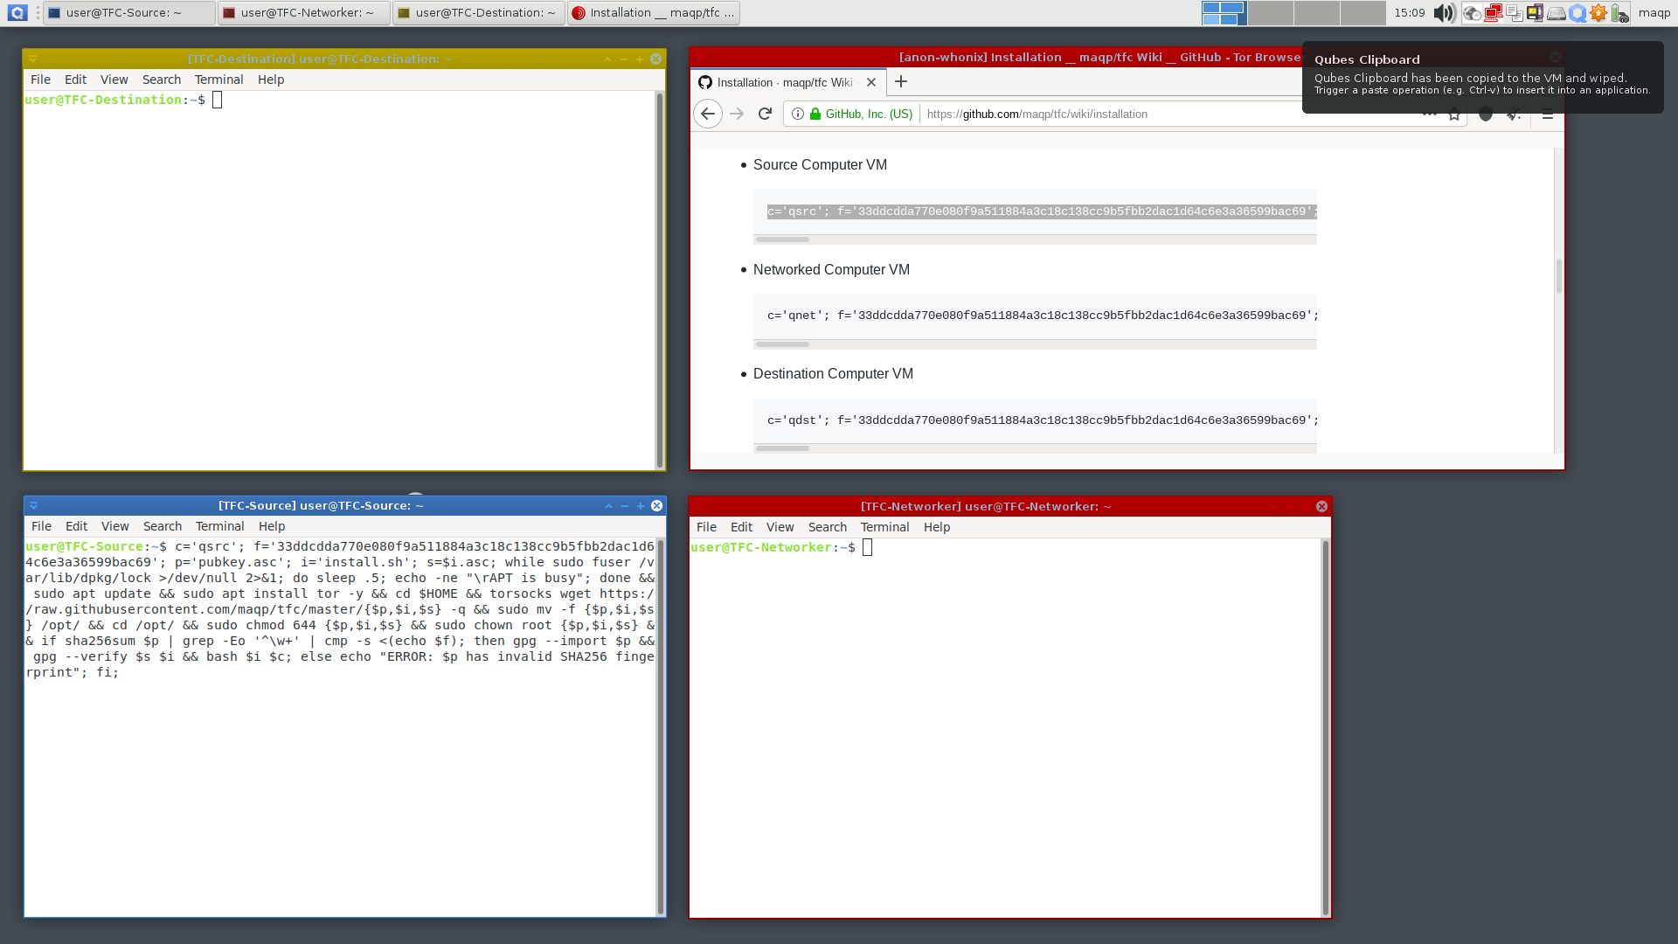This screenshot has width=1678, height=944.
Task: Shade the TFC-Destination window with up arrow
Action: coord(607,59)
